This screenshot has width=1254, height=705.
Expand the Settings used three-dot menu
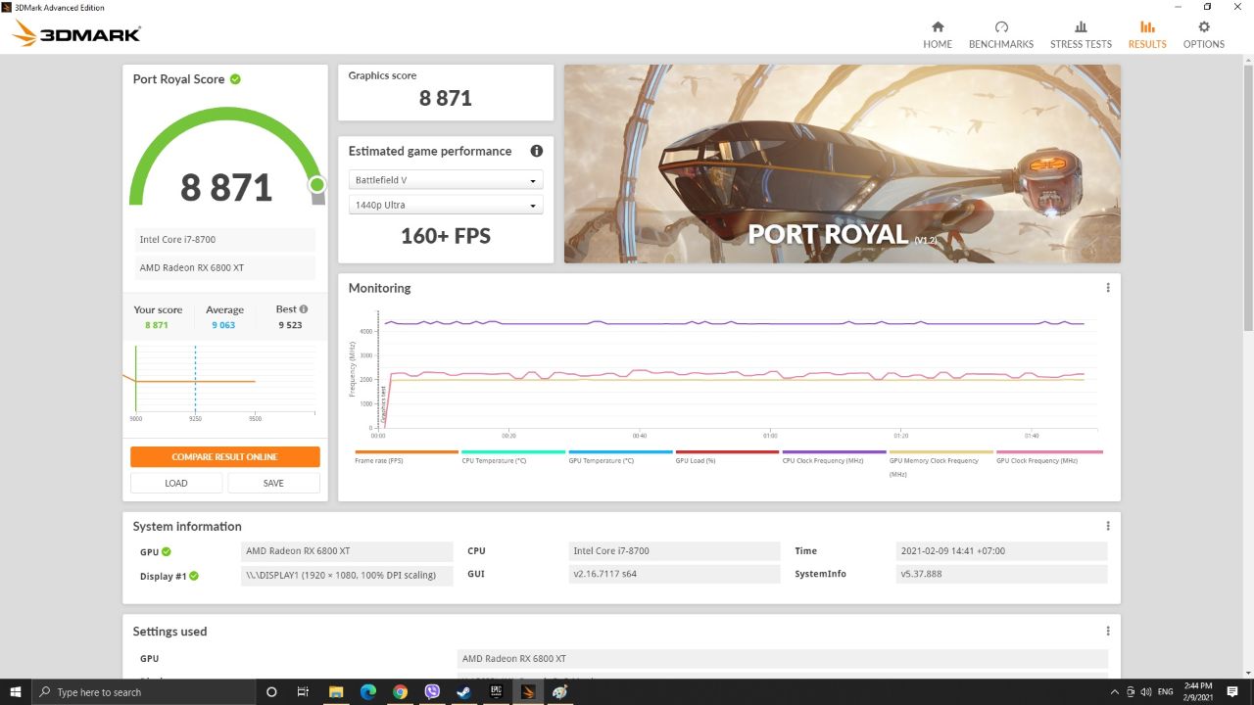[x=1108, y=632]
